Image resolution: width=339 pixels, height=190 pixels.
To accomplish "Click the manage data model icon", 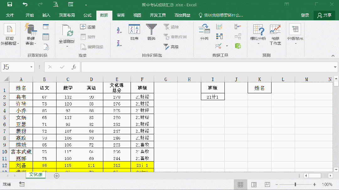I will [x=238, y=46].
